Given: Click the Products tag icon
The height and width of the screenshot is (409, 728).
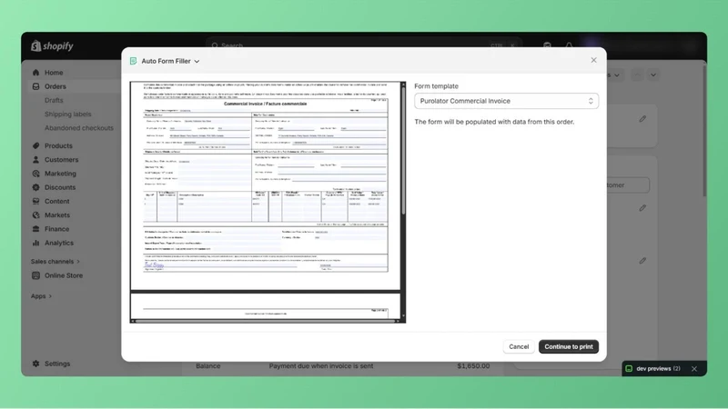Looking at the screenshot, I should [x=35, y=145].
